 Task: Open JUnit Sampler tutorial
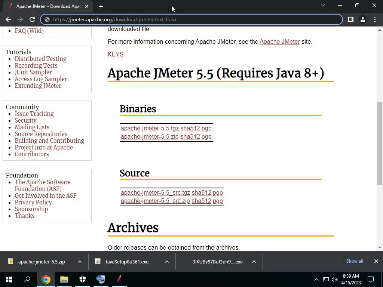click(33, 72)
